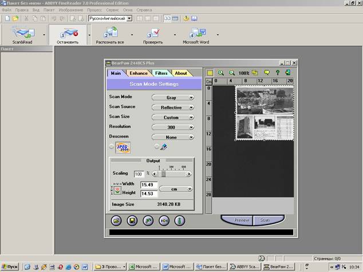Switch to BearPaw 2... taskbar button

[x=278, y=267]
